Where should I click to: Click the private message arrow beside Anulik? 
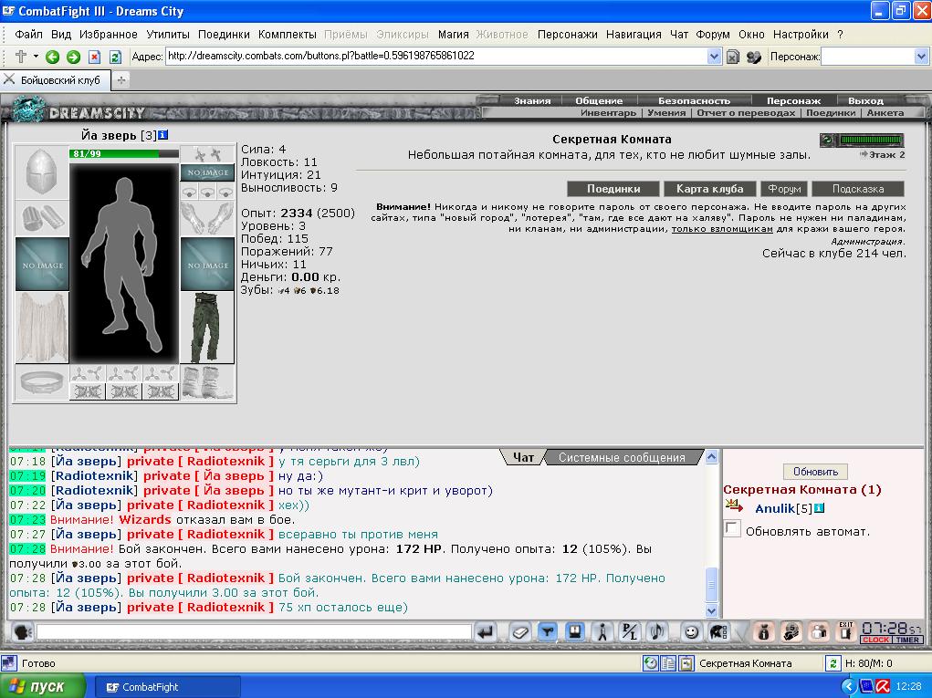click(x=735, y=506)
